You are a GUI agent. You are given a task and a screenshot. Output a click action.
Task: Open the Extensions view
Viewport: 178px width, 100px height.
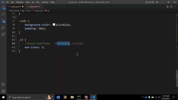[3, 34]
